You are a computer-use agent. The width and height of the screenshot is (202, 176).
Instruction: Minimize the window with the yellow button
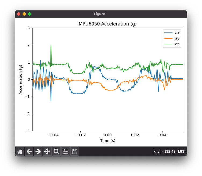[24, 14]
